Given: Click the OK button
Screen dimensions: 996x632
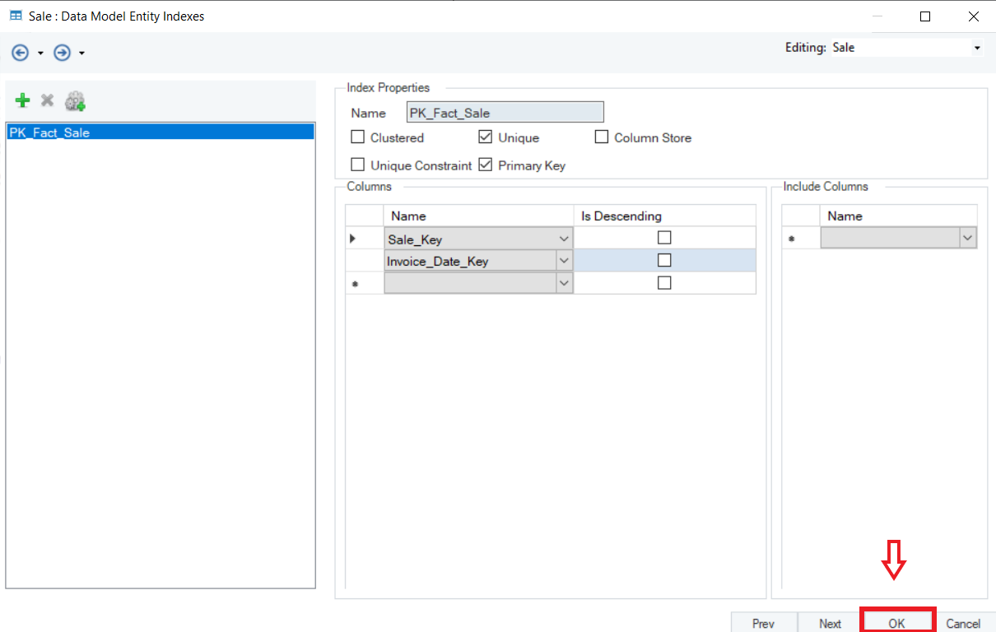Looking at the screenshot, I should tap(896, 623).
